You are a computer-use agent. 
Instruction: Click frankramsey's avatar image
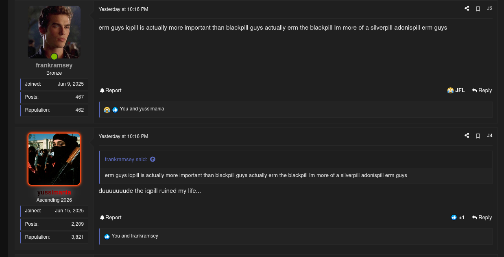coord(54,32)
